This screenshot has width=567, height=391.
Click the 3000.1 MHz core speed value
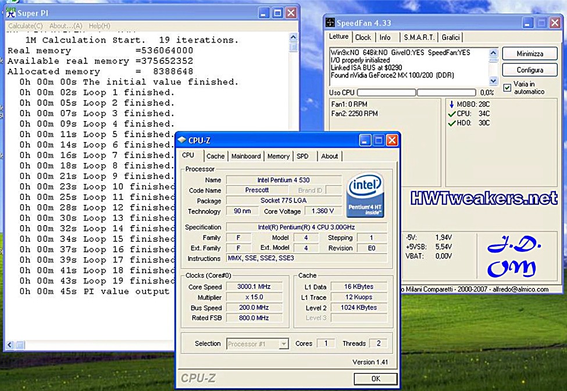(254, 286)
